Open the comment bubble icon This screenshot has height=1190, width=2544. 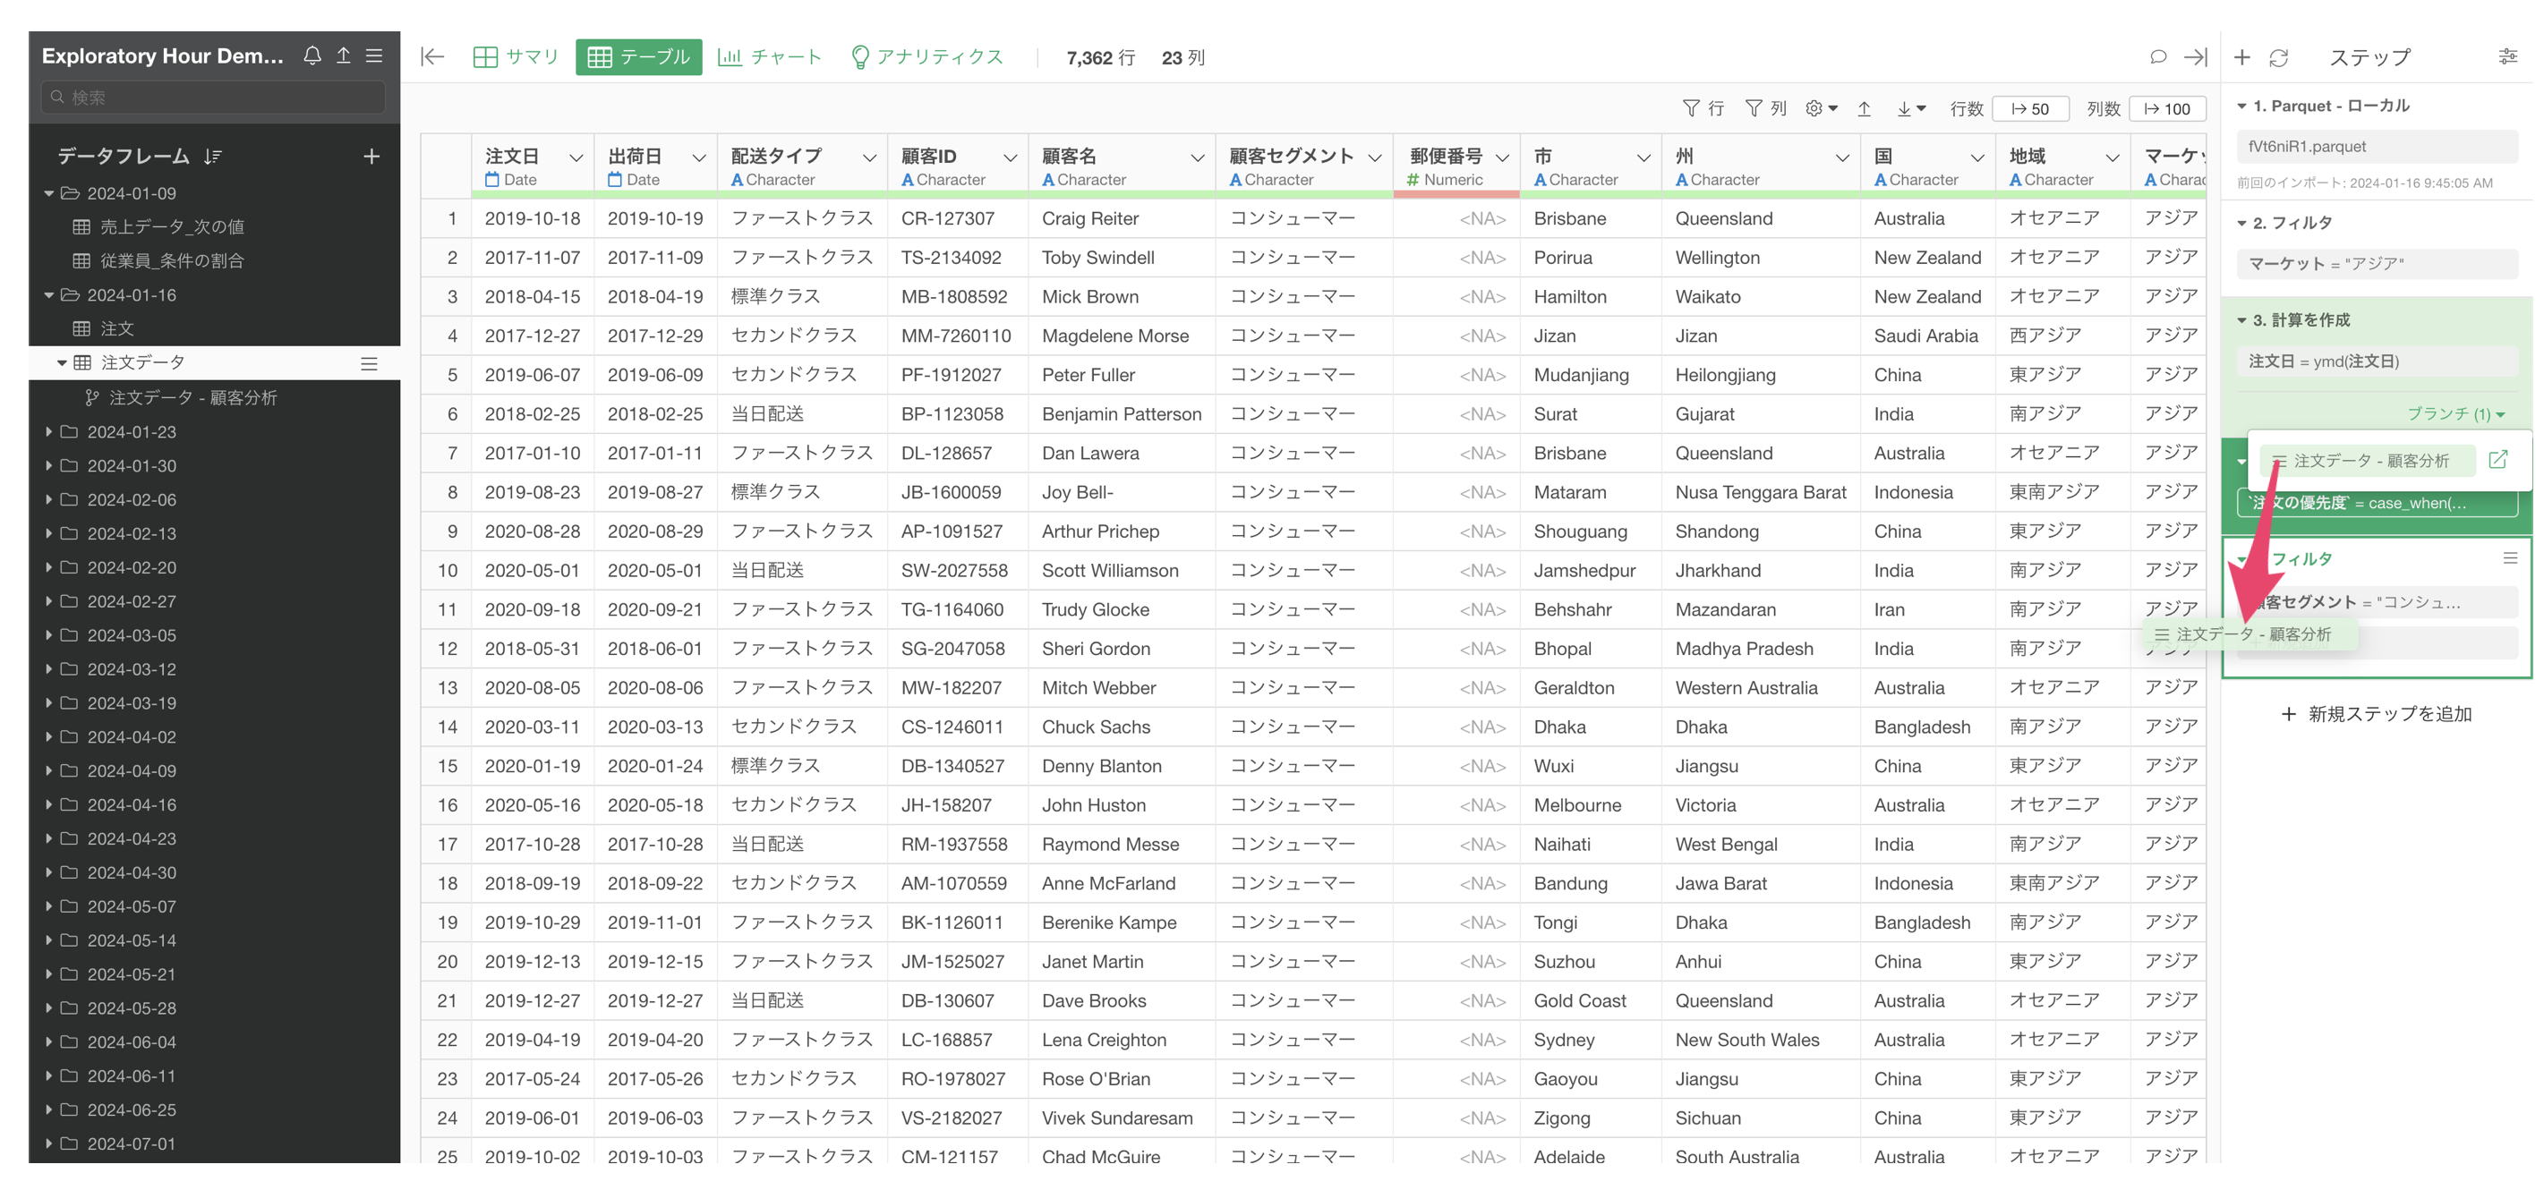2158,57
